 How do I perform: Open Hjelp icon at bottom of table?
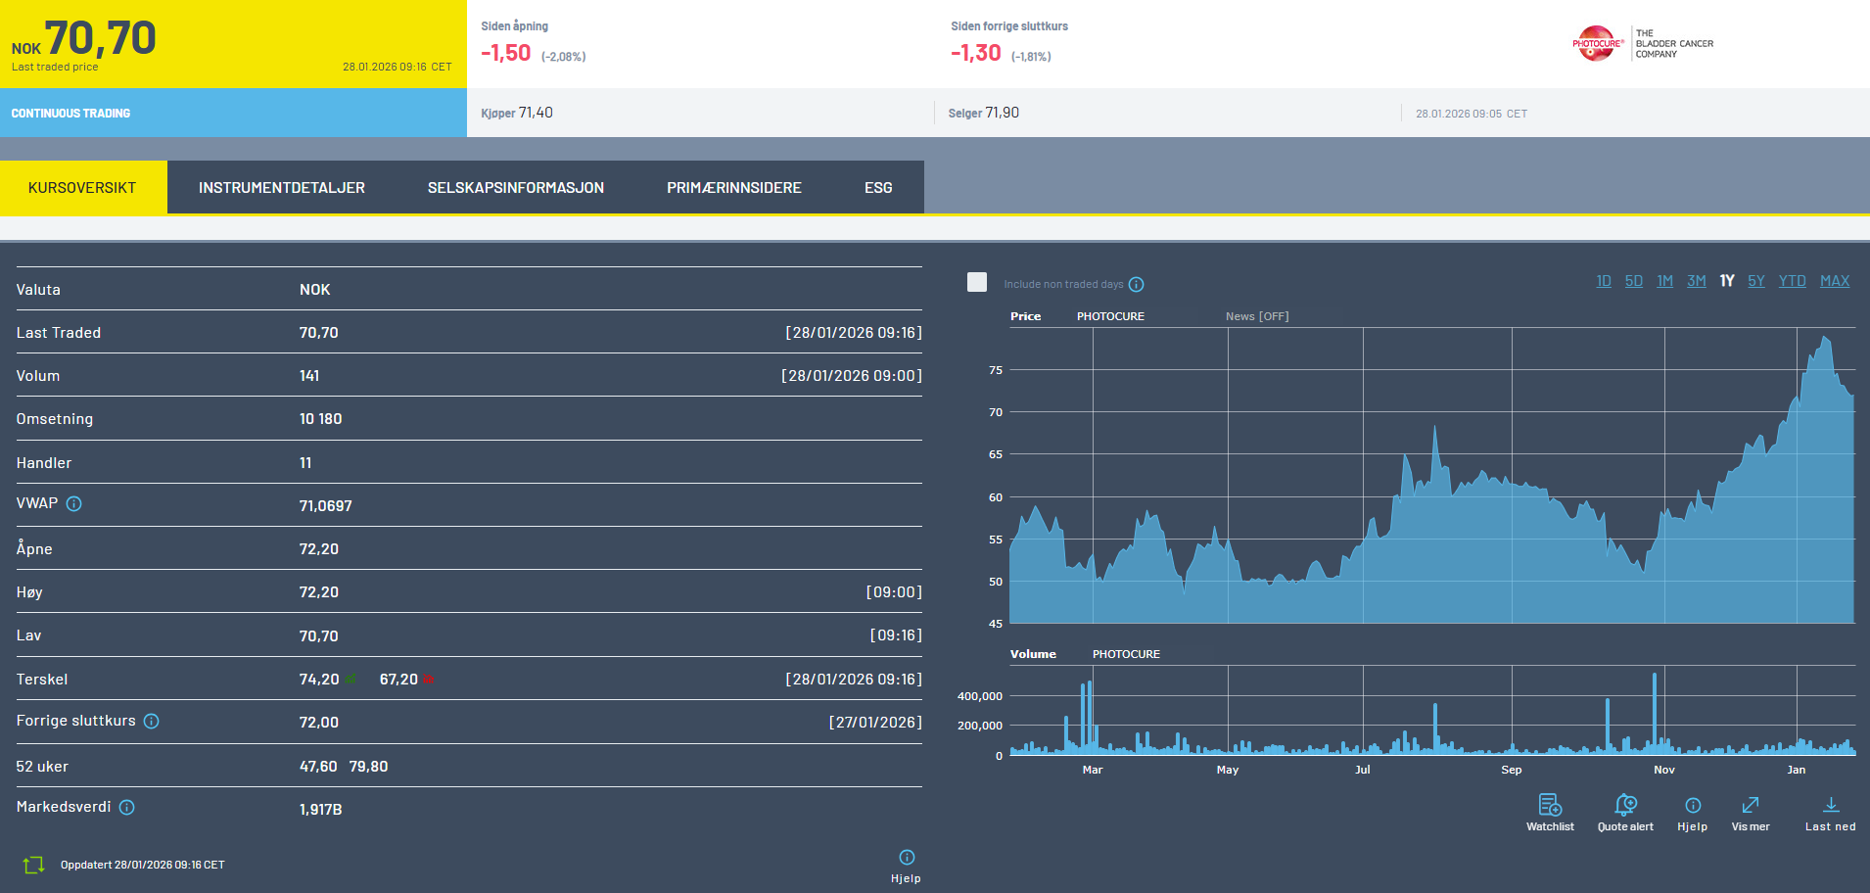pyautogui.click(x=907, y=858)
